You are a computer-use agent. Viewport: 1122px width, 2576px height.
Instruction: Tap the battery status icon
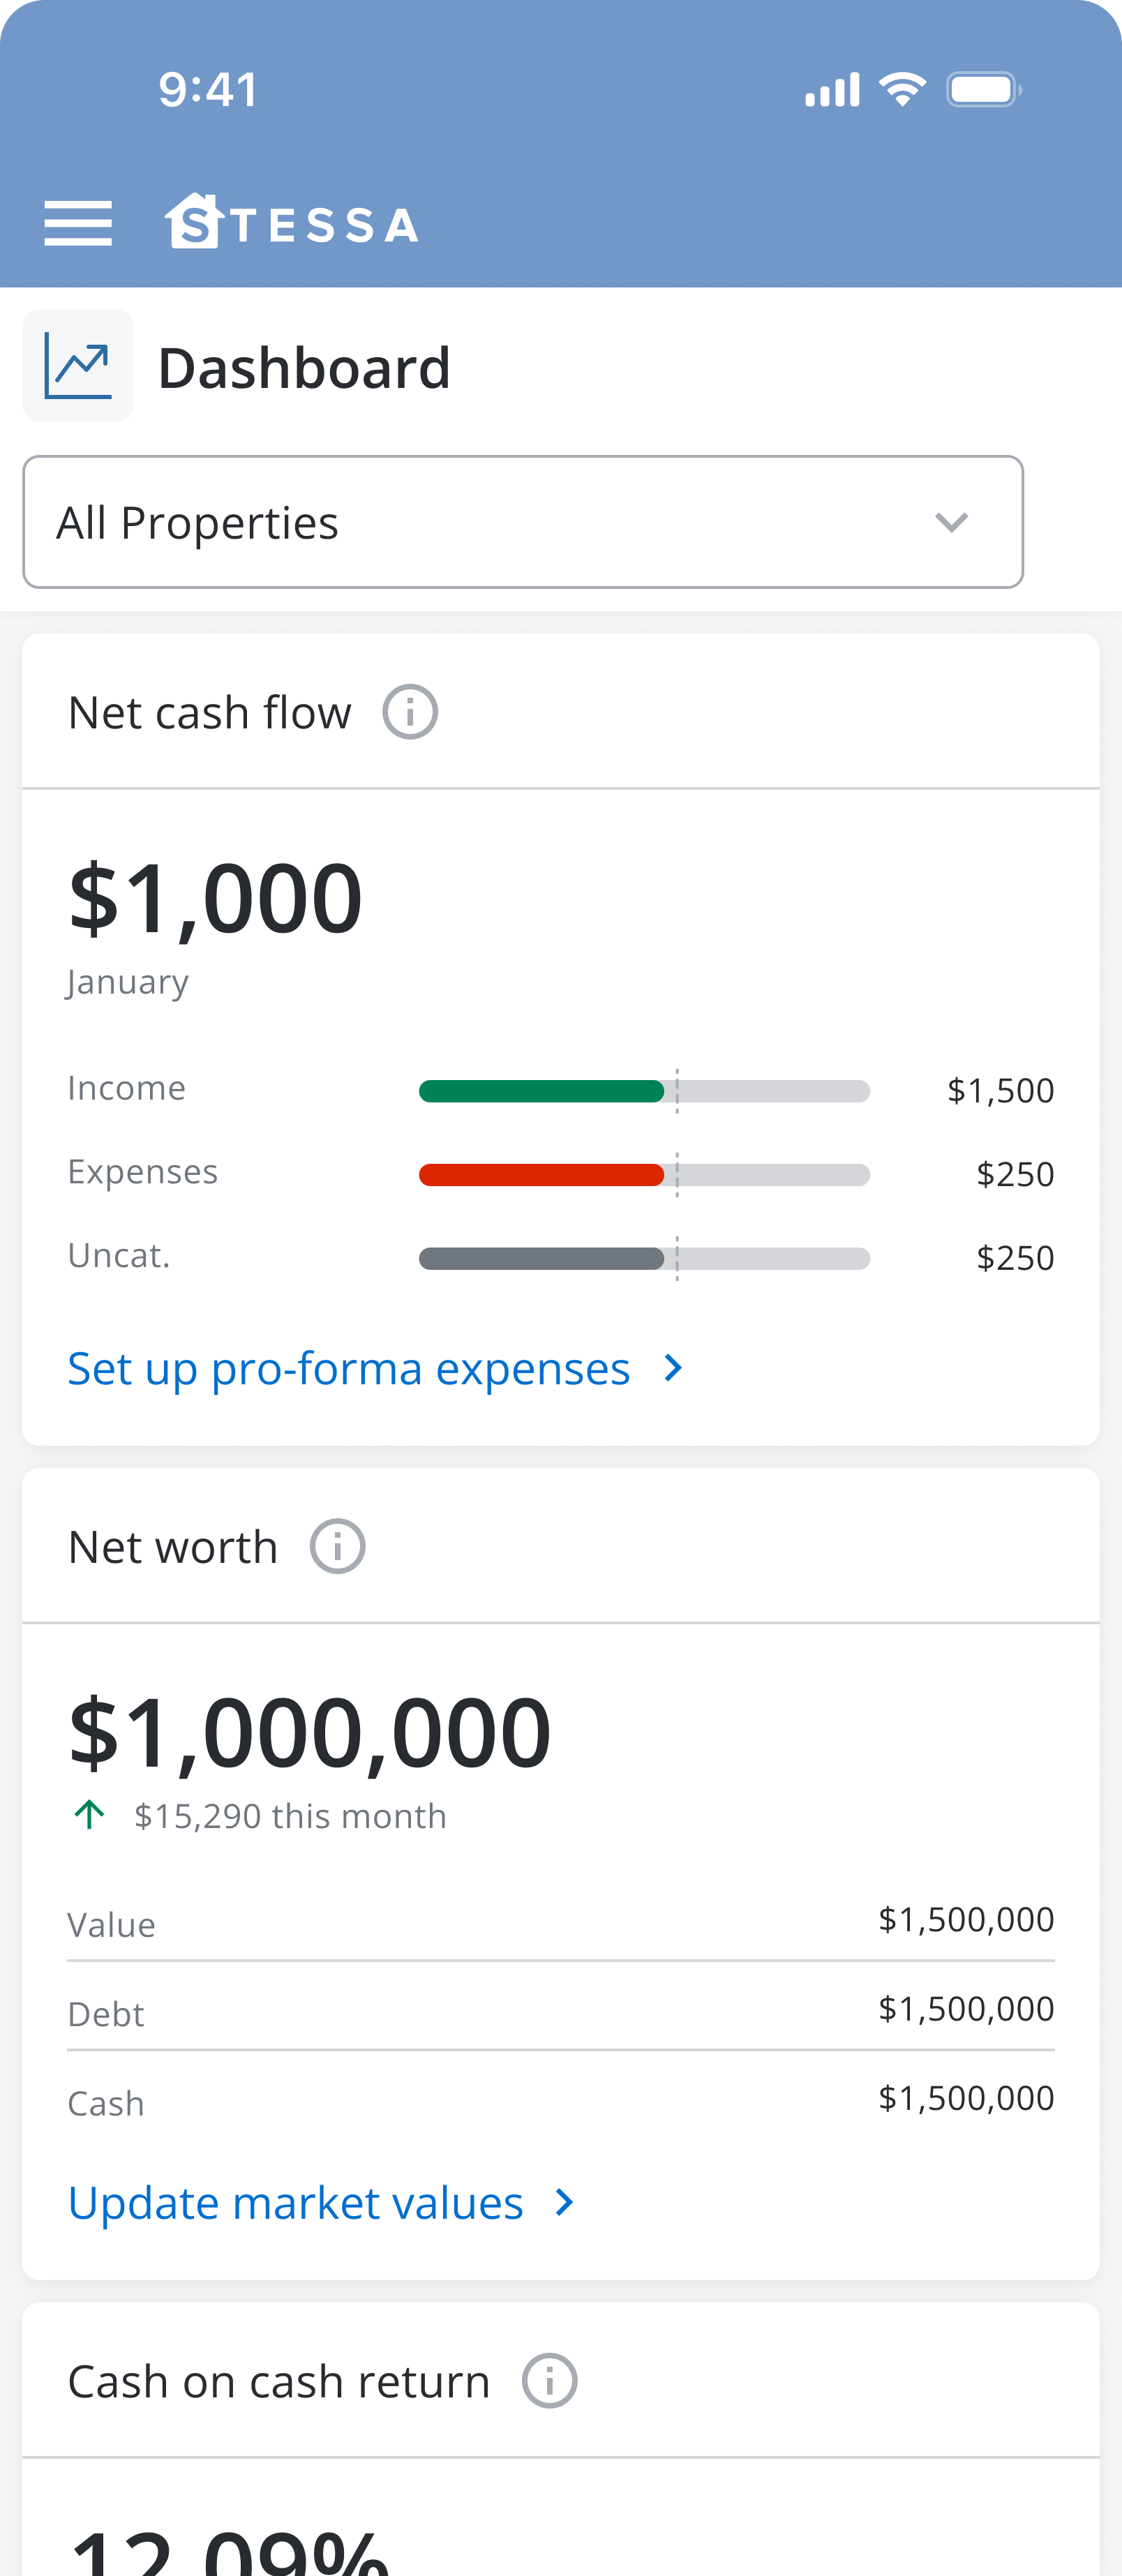[984, 90]
